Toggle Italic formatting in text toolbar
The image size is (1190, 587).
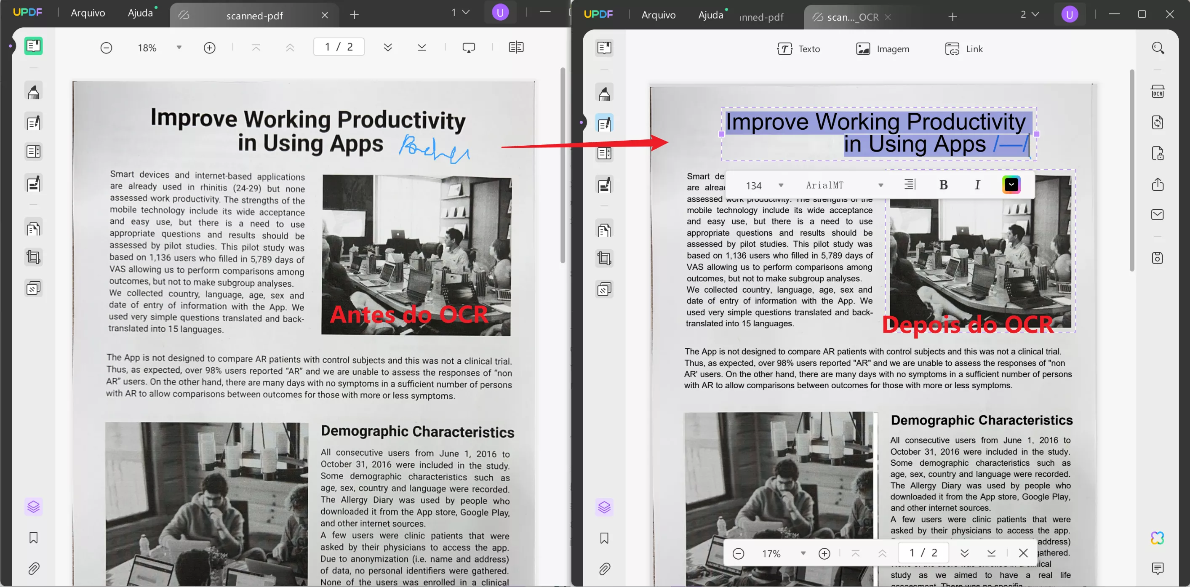[x=977, y=185]
